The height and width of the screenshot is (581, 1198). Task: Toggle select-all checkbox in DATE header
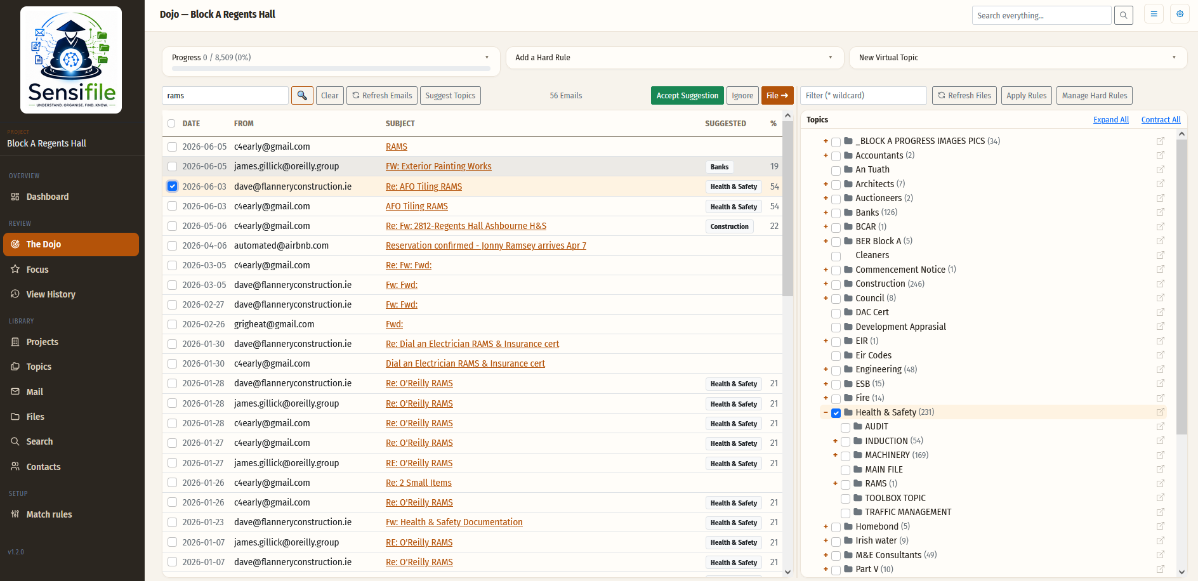[x=171, y=124]
